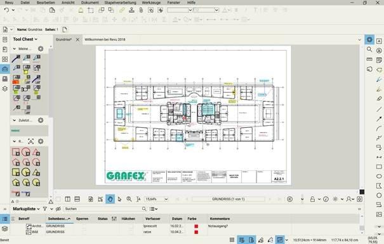Expand the Tool Chest panel dropdown
This screenshot has height=244, width=384.
(36, 39)
